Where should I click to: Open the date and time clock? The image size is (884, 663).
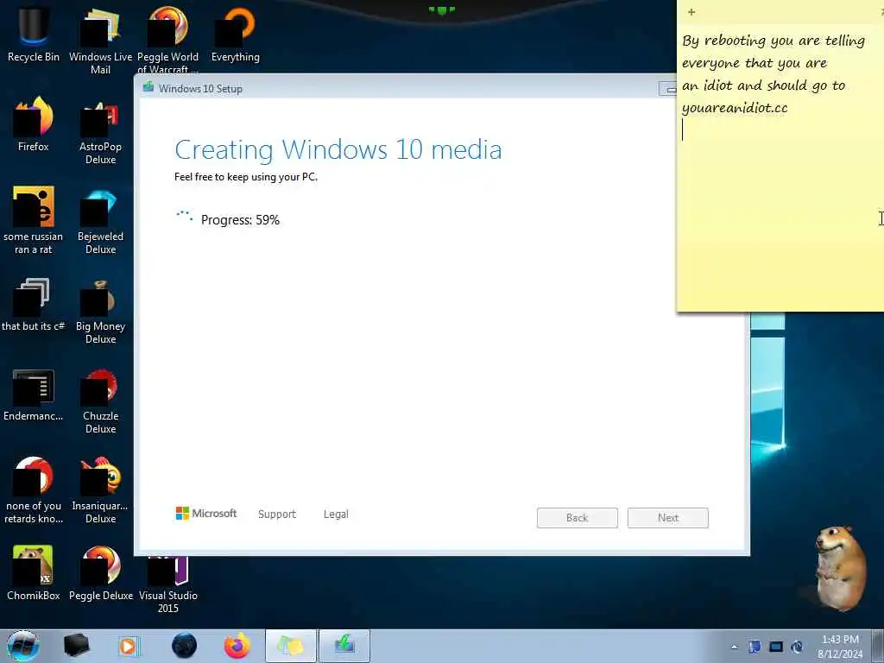pos(840,647)
